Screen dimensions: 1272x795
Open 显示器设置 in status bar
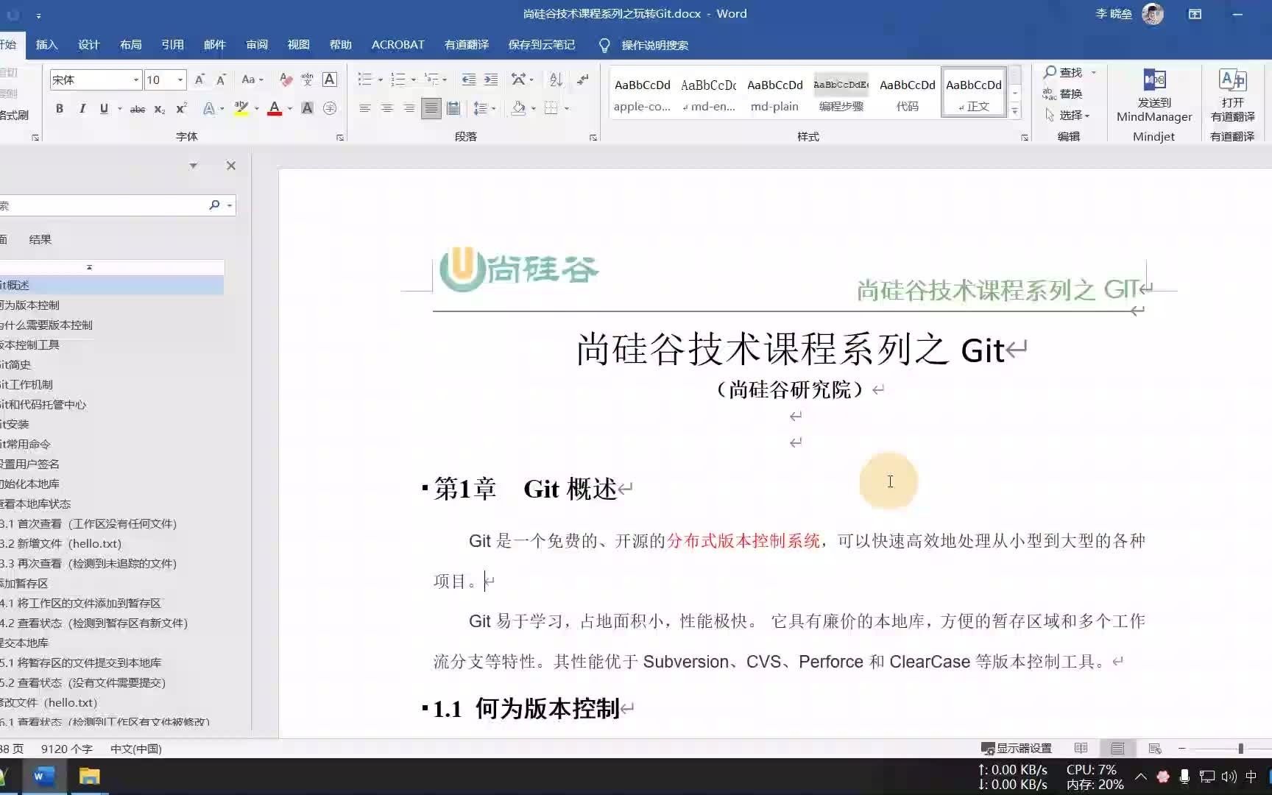pyautogui.click(x=1017, y=749)
